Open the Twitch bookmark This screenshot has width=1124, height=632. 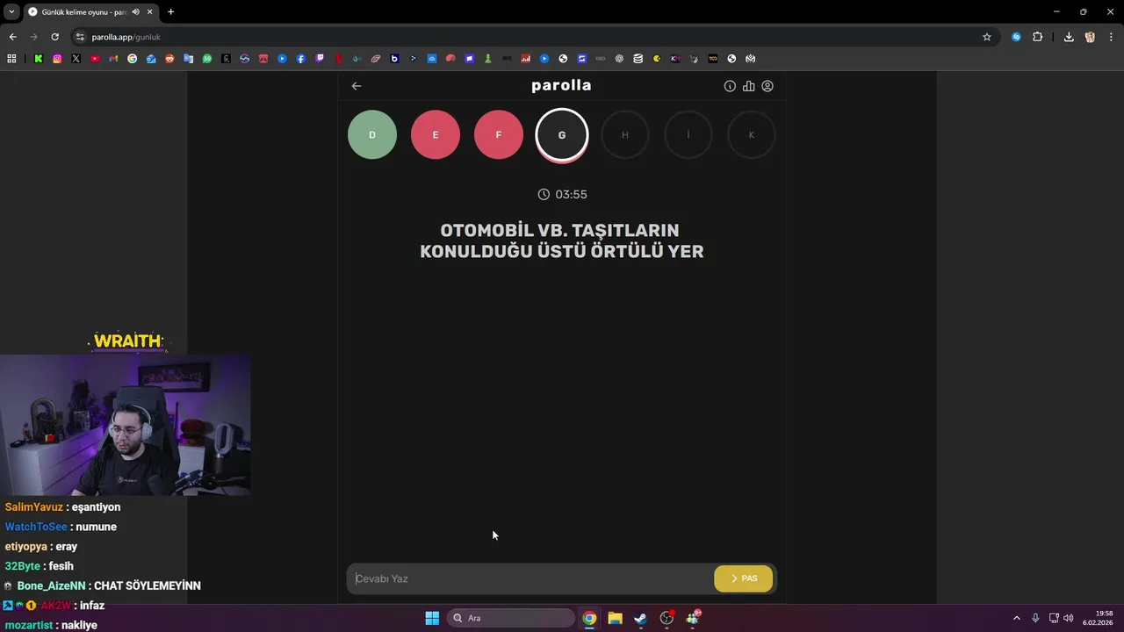tap(320, 59)
